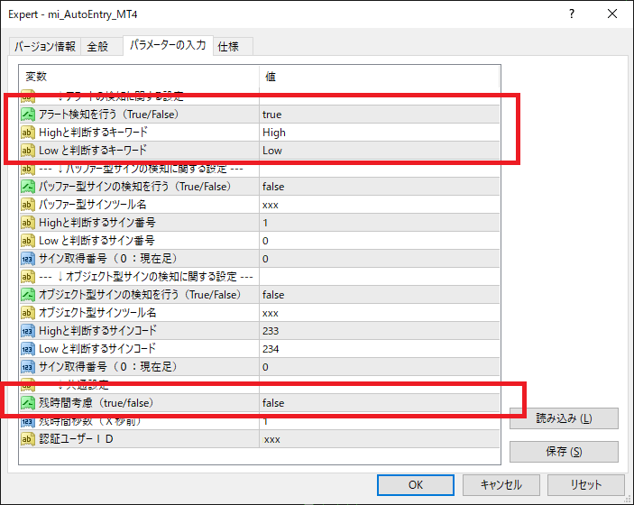Edit the Highと判断するキーワード value field

[x=379, y=133]
